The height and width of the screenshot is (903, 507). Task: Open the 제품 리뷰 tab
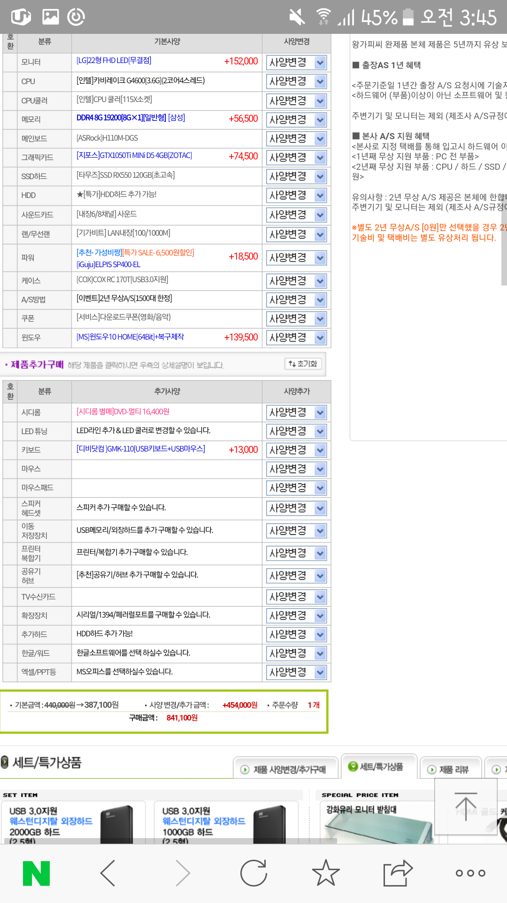[451, 769]
